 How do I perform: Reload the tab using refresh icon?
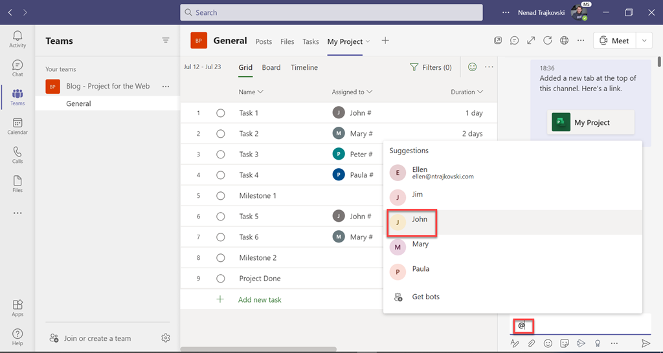tap(548, 41)
